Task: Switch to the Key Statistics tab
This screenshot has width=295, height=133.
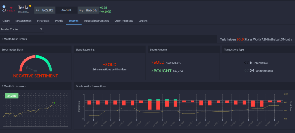Action: pos(23,21)
